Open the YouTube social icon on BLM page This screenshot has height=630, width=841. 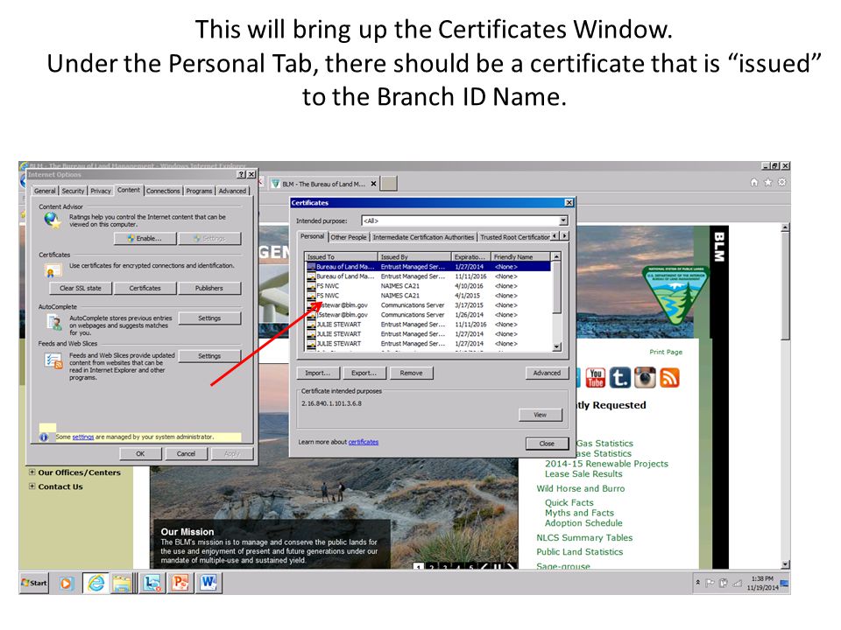pos(595,378)
